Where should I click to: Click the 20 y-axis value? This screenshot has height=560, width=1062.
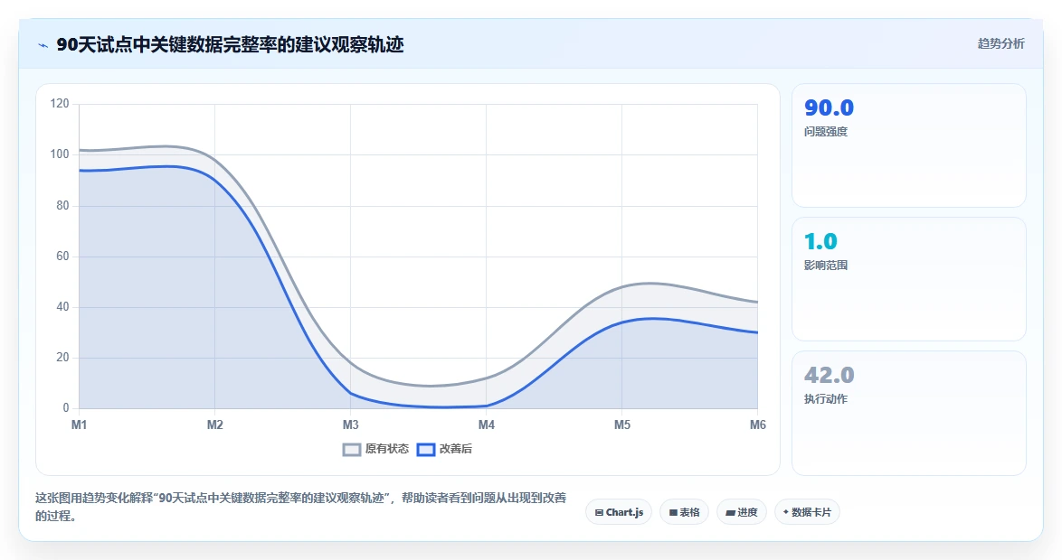click(62, 358)
